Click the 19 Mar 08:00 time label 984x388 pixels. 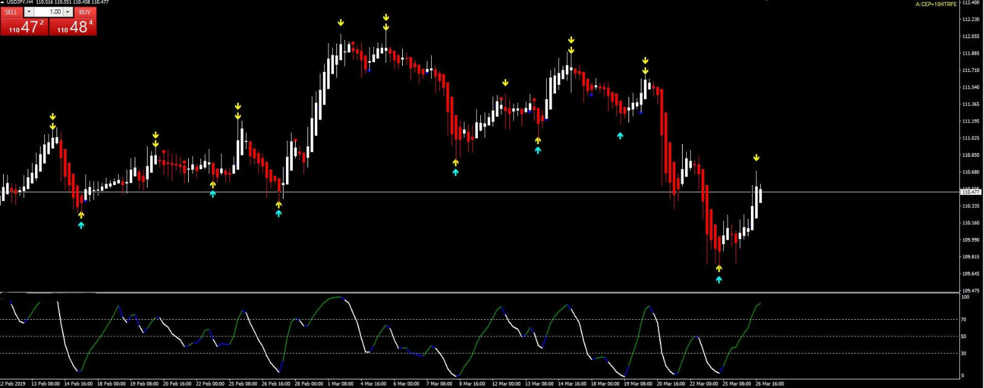(638, 384)
